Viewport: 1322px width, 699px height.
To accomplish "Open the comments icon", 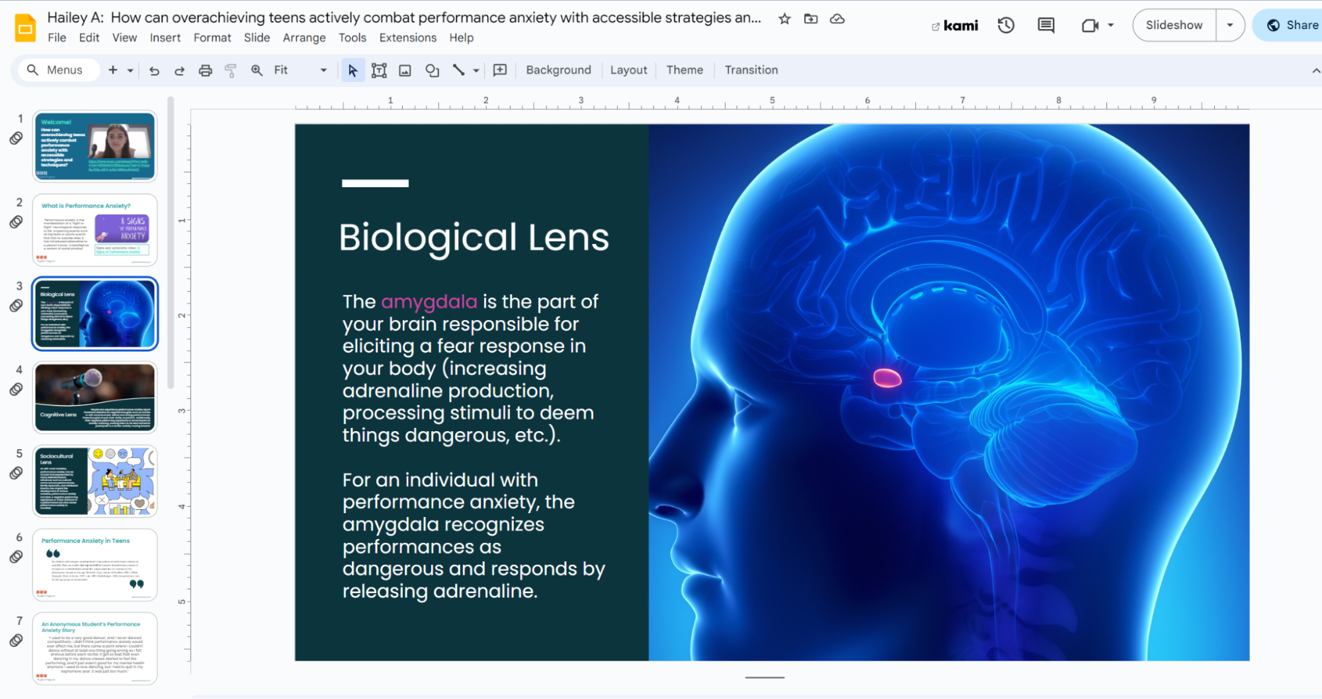I will tap(1046, 26).
